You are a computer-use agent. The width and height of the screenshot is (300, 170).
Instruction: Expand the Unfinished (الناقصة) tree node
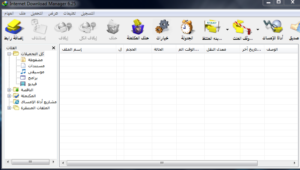point(9,90)
